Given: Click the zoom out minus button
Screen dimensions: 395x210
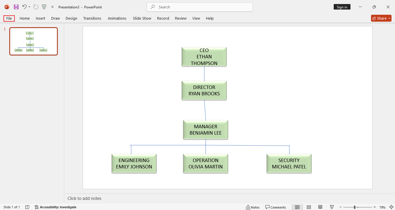Looking at the screenshot, I should [341, 207].
